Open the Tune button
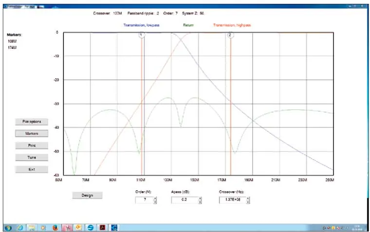This screenshot has width=370, height=232. [x=32, y=158]
